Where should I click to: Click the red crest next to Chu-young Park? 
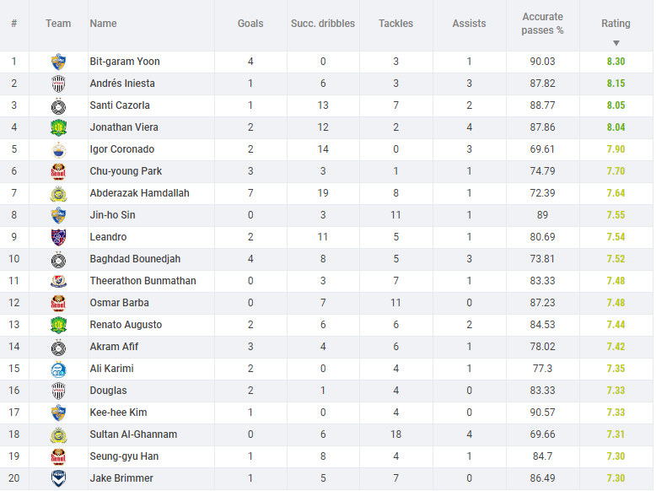point(58,171)
